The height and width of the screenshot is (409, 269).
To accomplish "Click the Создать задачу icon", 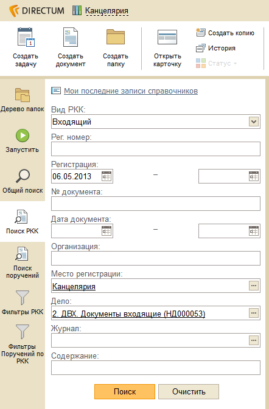I will (26, 37).
